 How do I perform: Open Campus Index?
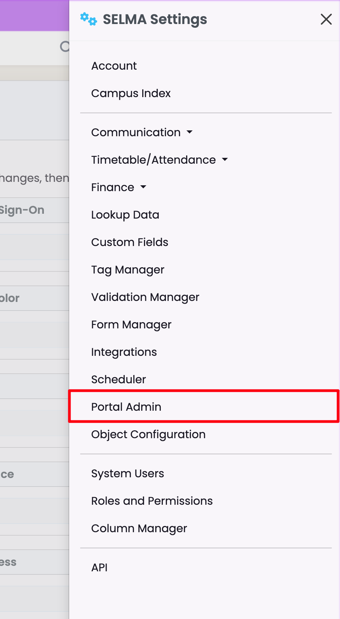point(131,93)
